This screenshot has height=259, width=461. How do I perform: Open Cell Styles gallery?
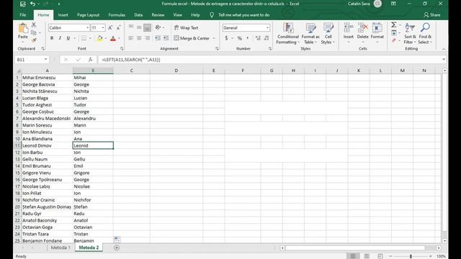pos(328,34)
